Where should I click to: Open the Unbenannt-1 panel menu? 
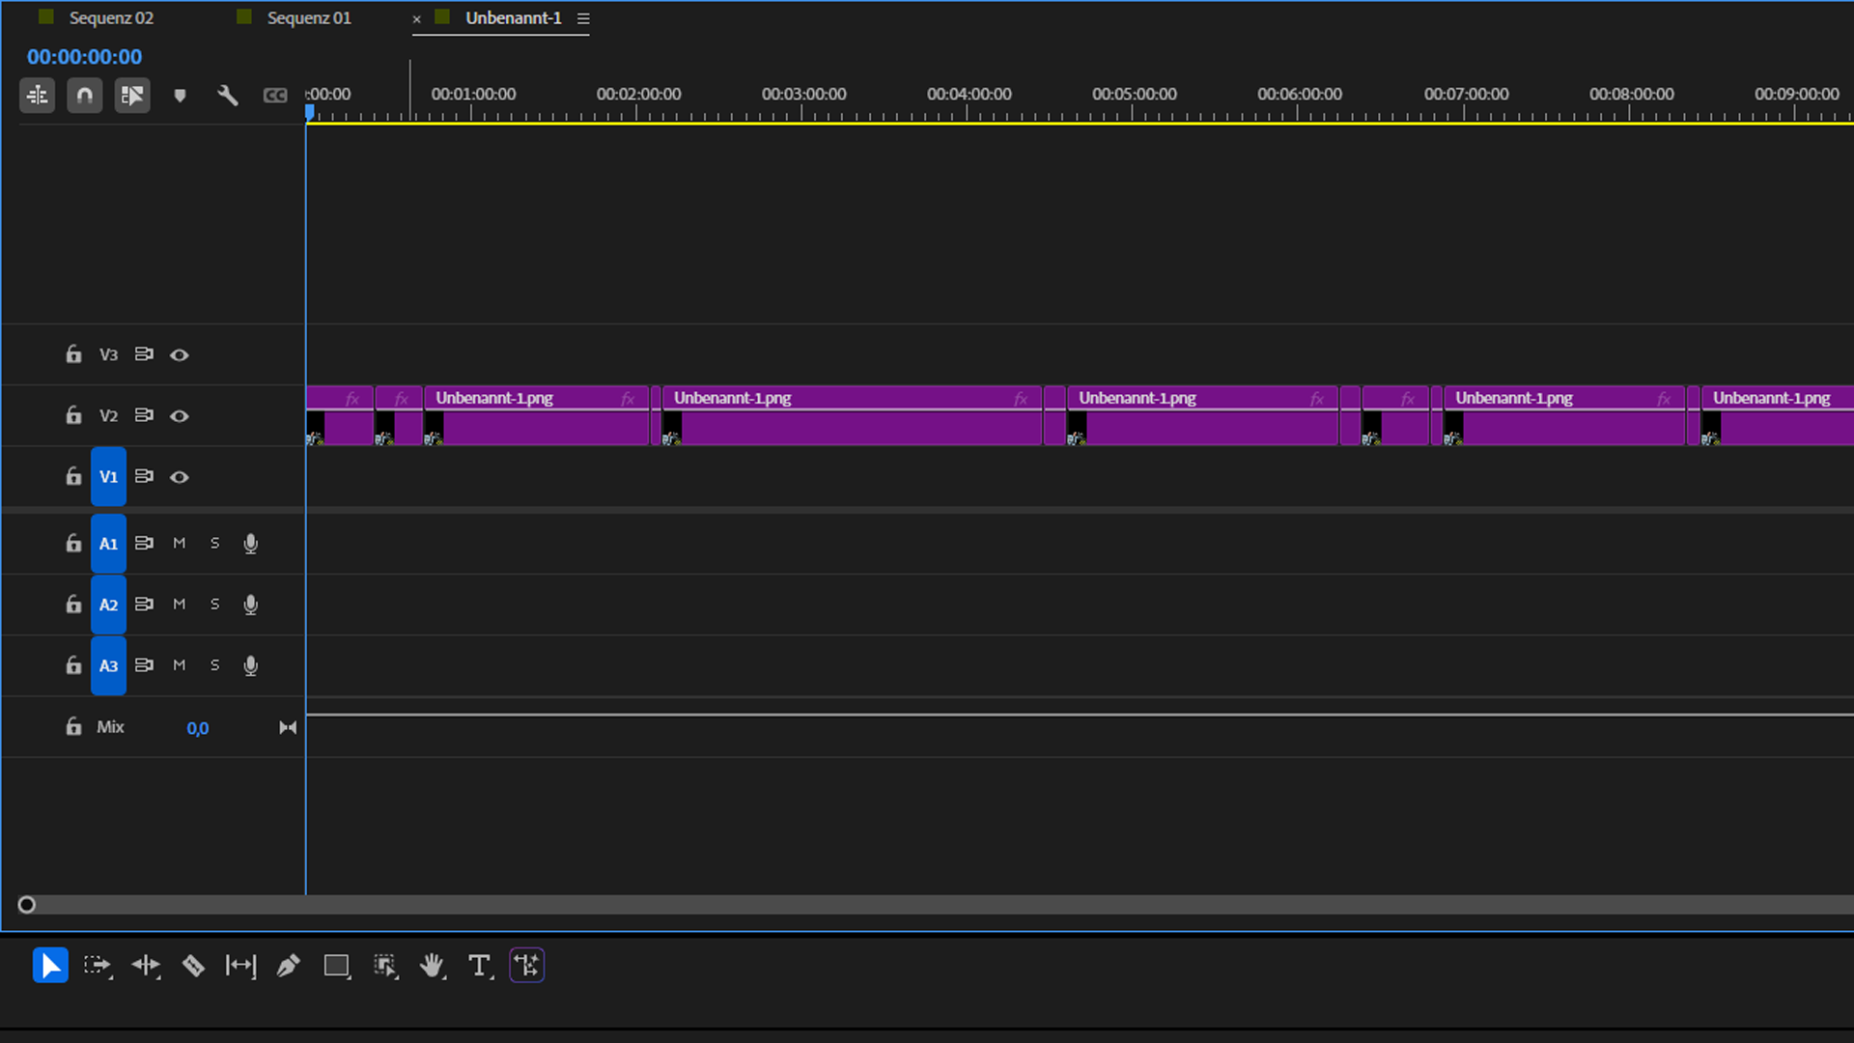pos(583,18)
